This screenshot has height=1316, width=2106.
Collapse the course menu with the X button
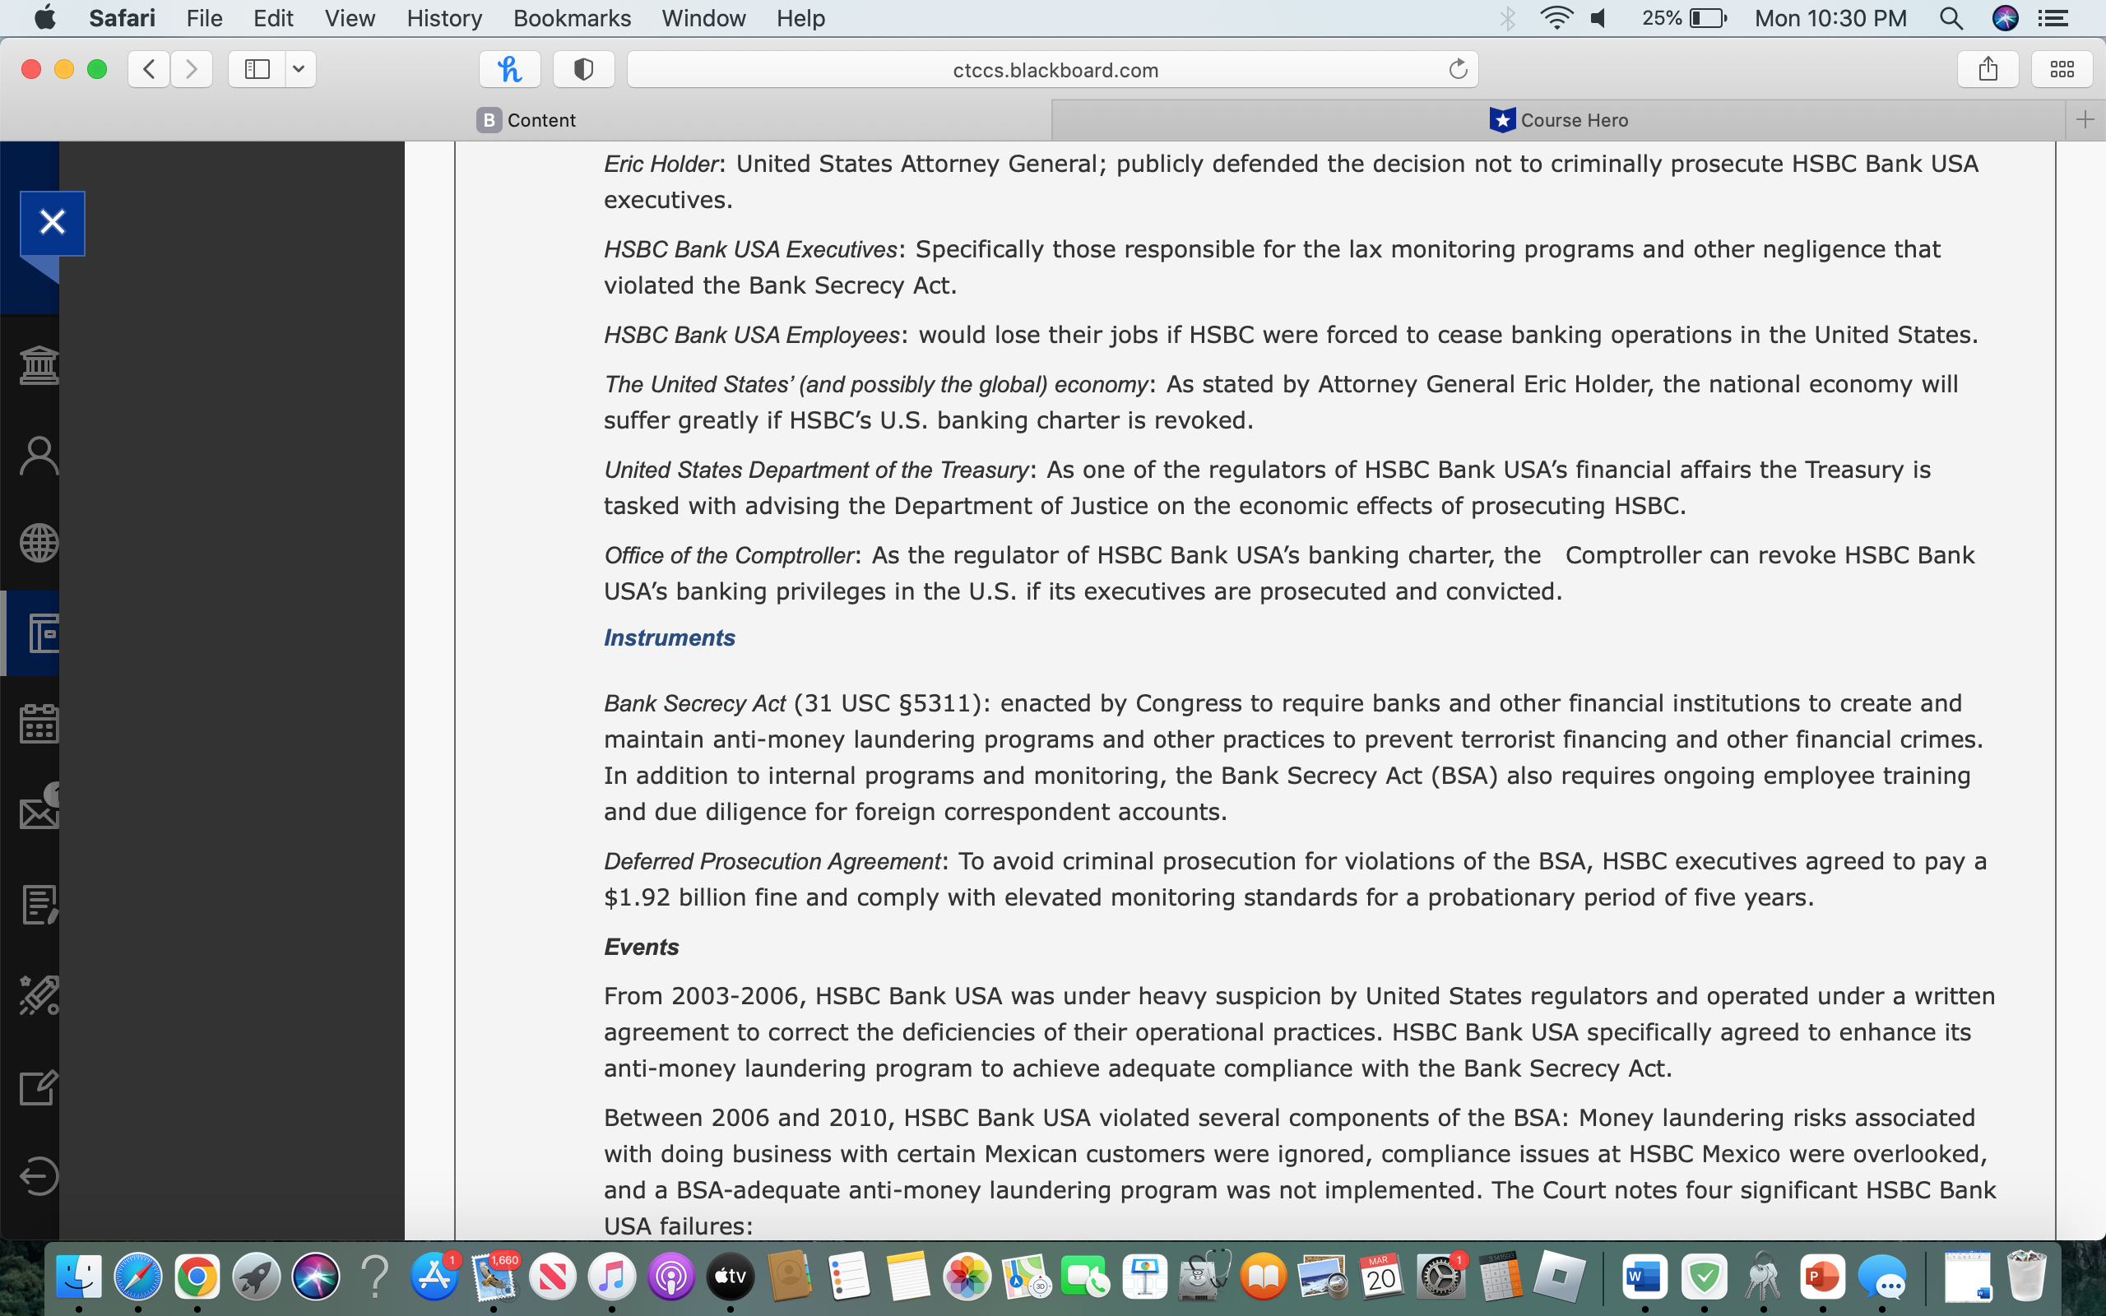[x=52, y=221]
